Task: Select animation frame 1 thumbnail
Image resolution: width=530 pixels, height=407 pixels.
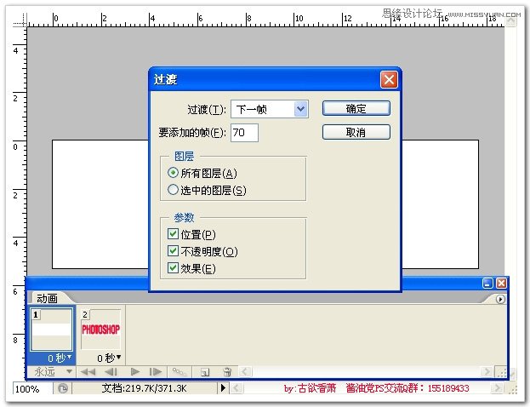Action: [x=51, y=330]
